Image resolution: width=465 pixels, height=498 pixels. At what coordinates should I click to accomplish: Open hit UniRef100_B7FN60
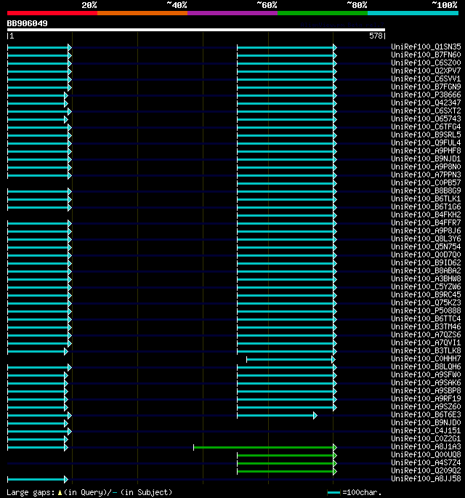pos(426,55)
